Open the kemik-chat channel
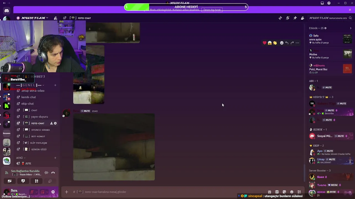The height and width of the screenshot is (199, 355). [x=37, y=97]
